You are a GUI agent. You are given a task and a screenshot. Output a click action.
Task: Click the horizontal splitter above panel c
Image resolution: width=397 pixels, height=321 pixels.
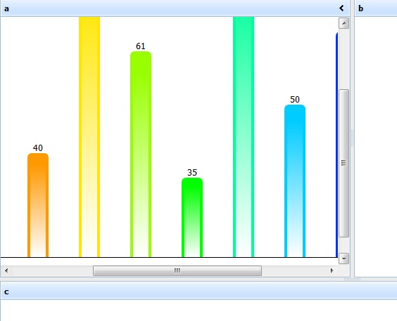(198, 279)
